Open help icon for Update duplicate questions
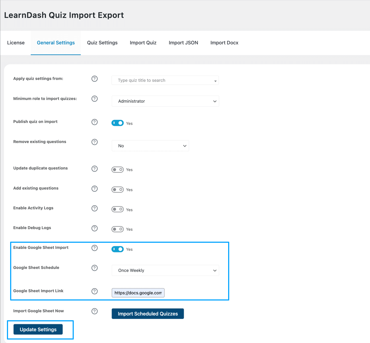The width and height of the screenshot is (370, 343). [x=95, y=169]
